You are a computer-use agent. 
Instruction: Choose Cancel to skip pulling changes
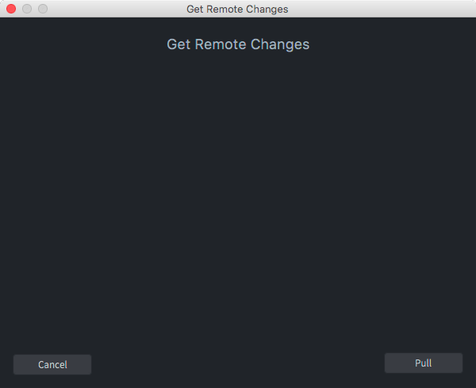tap(52, 364)
